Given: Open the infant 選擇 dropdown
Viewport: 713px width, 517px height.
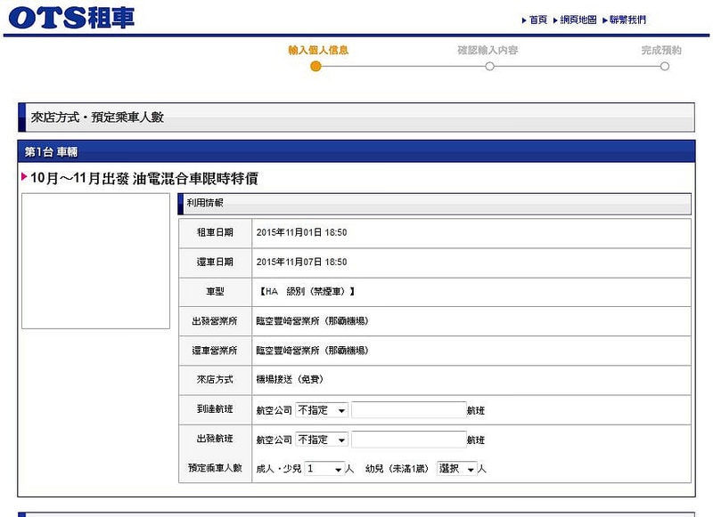Looking at the screenshot, I should [x=456, y=467].
